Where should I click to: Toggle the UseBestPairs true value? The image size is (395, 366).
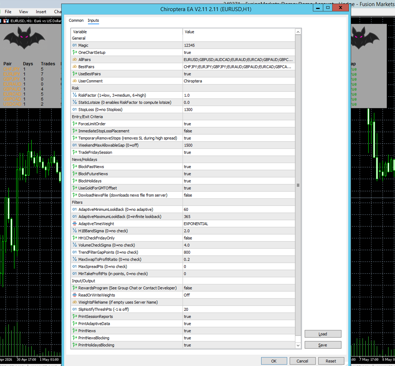point(238,74)
